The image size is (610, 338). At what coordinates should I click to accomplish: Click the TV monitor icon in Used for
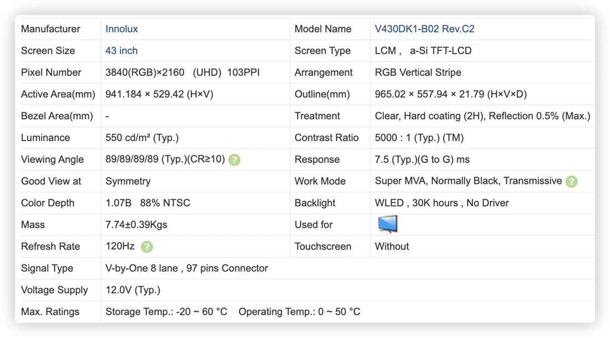click(x=388, y=224)
